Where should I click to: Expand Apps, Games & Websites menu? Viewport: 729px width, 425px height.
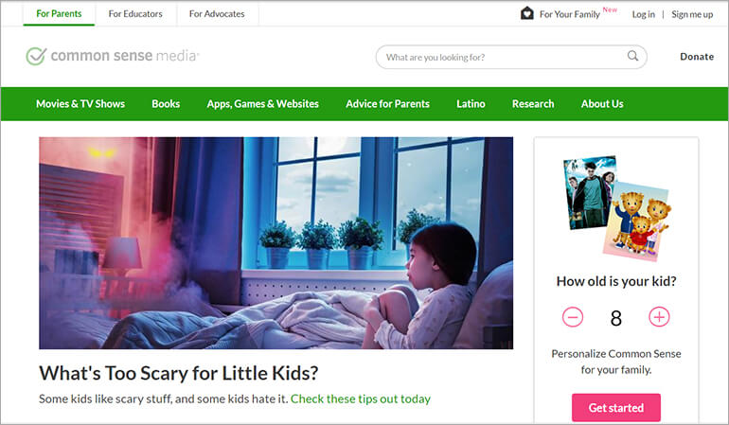click(x=262, y=104)
